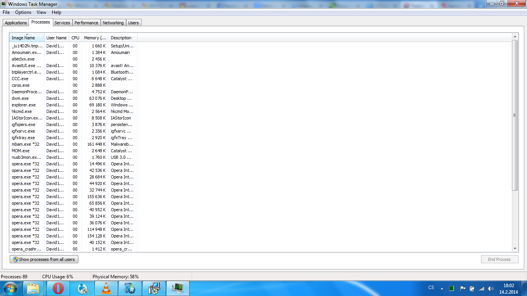This screenshot has width=527, height=296.
Task: Select the MOM.exe process
Action: tap(73, 151)
